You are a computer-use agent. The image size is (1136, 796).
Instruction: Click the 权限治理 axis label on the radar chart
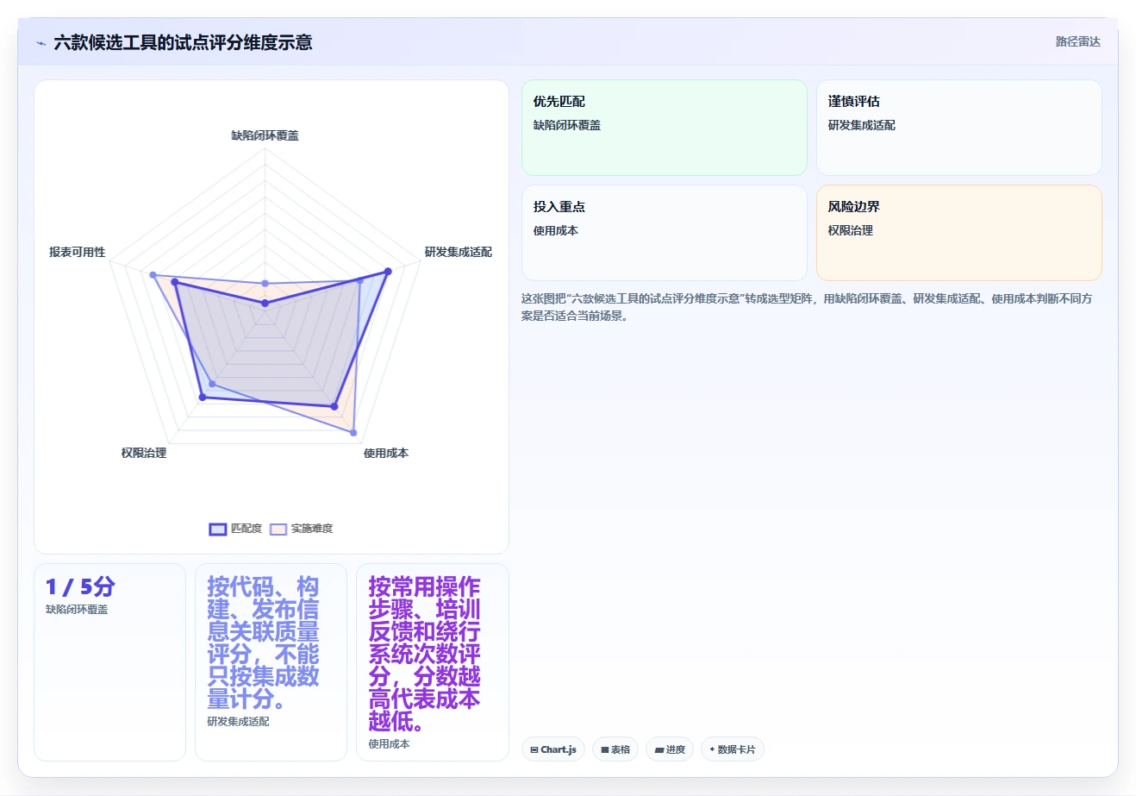(x=144, y=453)
